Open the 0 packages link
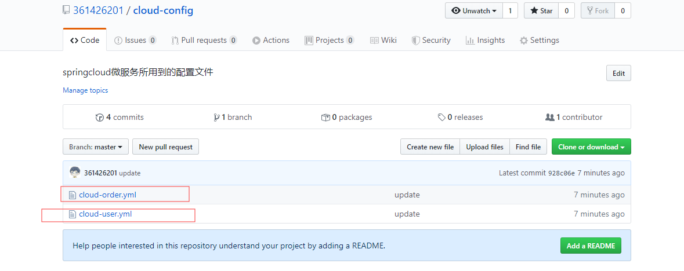Image resolution: width=684 pixels, height=271 pixels. click(346, 117)
